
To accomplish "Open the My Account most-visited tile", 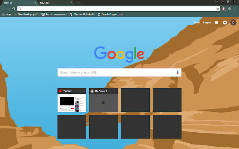I will 103,100.
